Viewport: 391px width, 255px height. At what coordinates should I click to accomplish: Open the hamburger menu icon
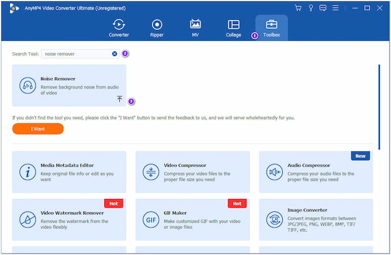pyautogui.click(x=336, y=8)
